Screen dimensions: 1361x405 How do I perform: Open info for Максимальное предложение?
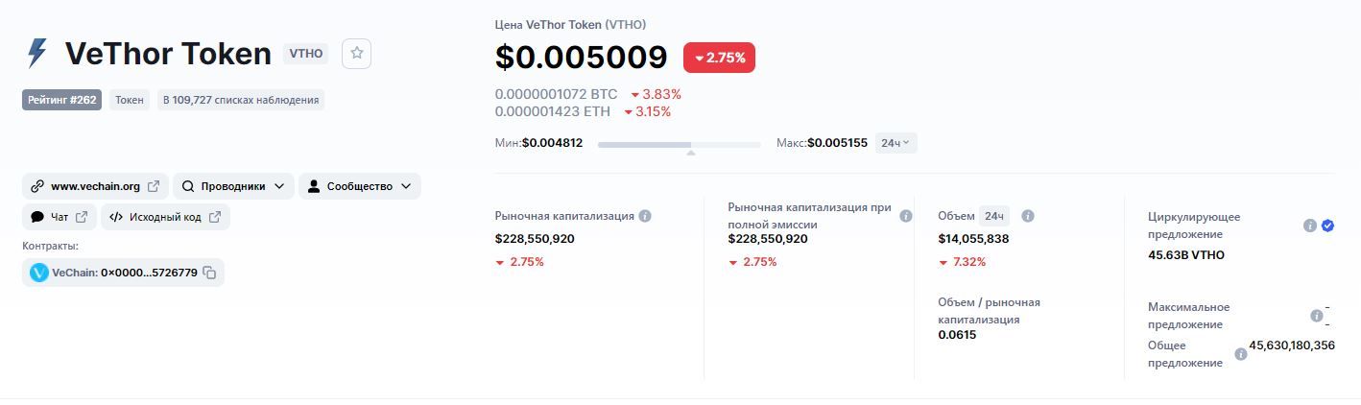tap(1316, 316)
